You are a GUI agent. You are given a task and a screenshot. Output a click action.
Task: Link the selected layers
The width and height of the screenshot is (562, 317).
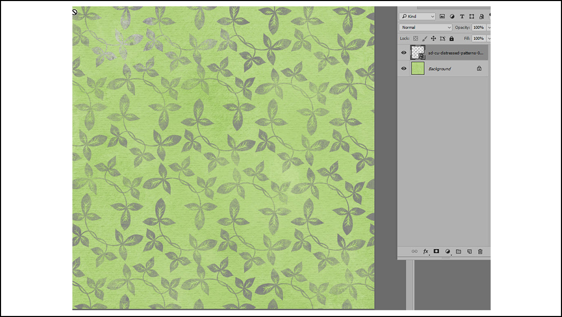pos(415,251)
